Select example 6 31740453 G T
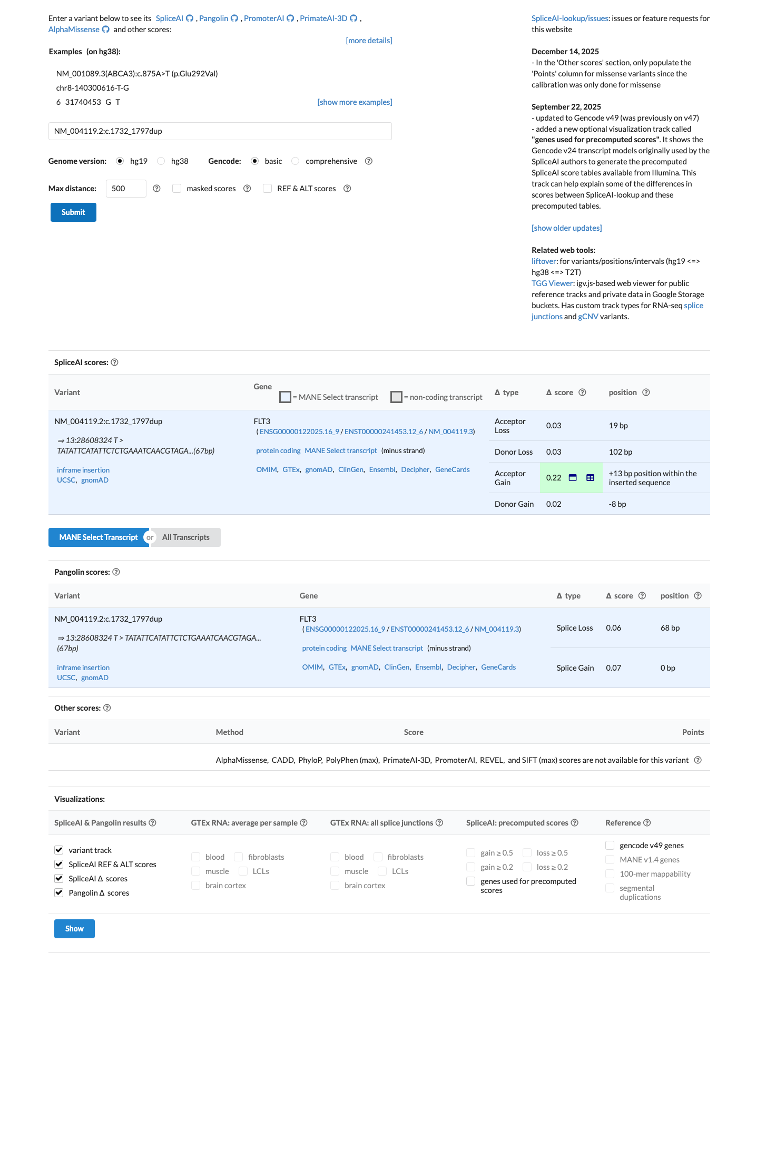The width and height of the screenshot is (766, 1159). tap(89, 102)
